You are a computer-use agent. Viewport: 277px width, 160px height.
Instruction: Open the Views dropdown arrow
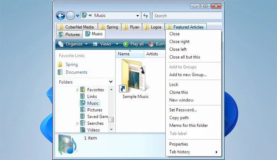(x=117, y=44)
